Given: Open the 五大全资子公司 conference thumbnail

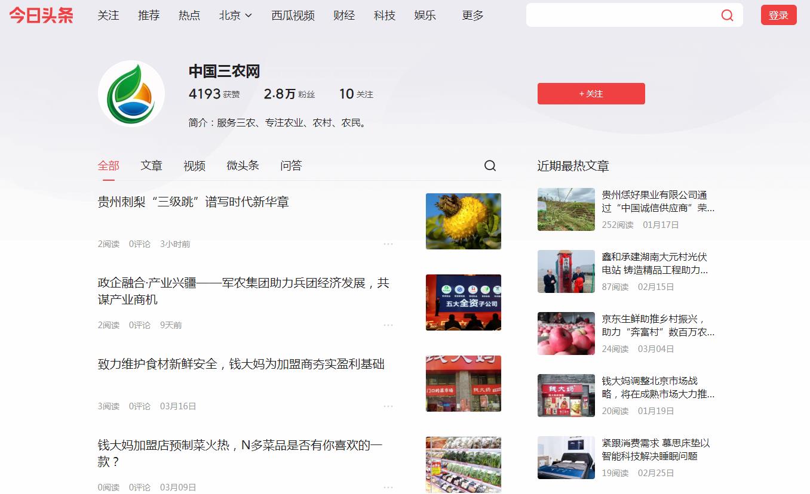Looking at the screenshot, I should point(464,302).
